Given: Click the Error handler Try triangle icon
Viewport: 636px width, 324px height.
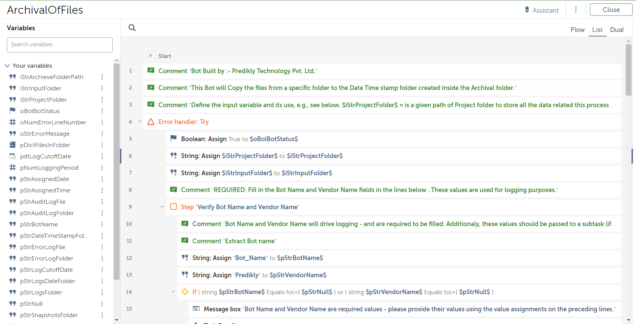Looking at the screenshot, I should (151, 122).
